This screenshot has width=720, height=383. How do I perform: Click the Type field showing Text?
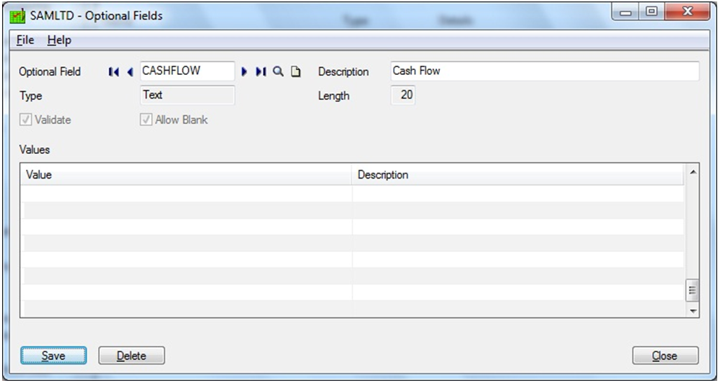tap(187, 95)
